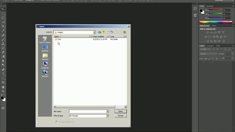This screenshot has width=235, height=132.
Task: Click the red R color slider
Action: pos(215,10)
